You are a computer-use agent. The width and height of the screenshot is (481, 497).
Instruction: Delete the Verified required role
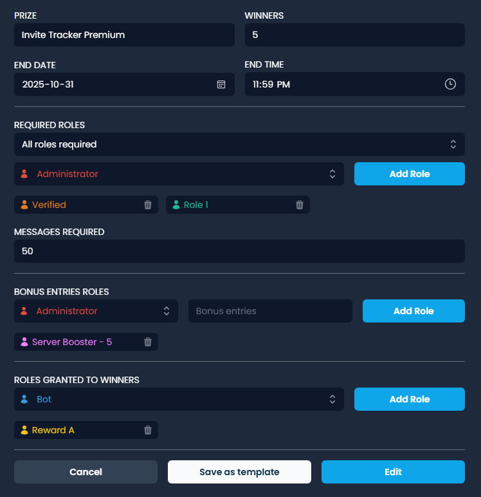[148, 205]
